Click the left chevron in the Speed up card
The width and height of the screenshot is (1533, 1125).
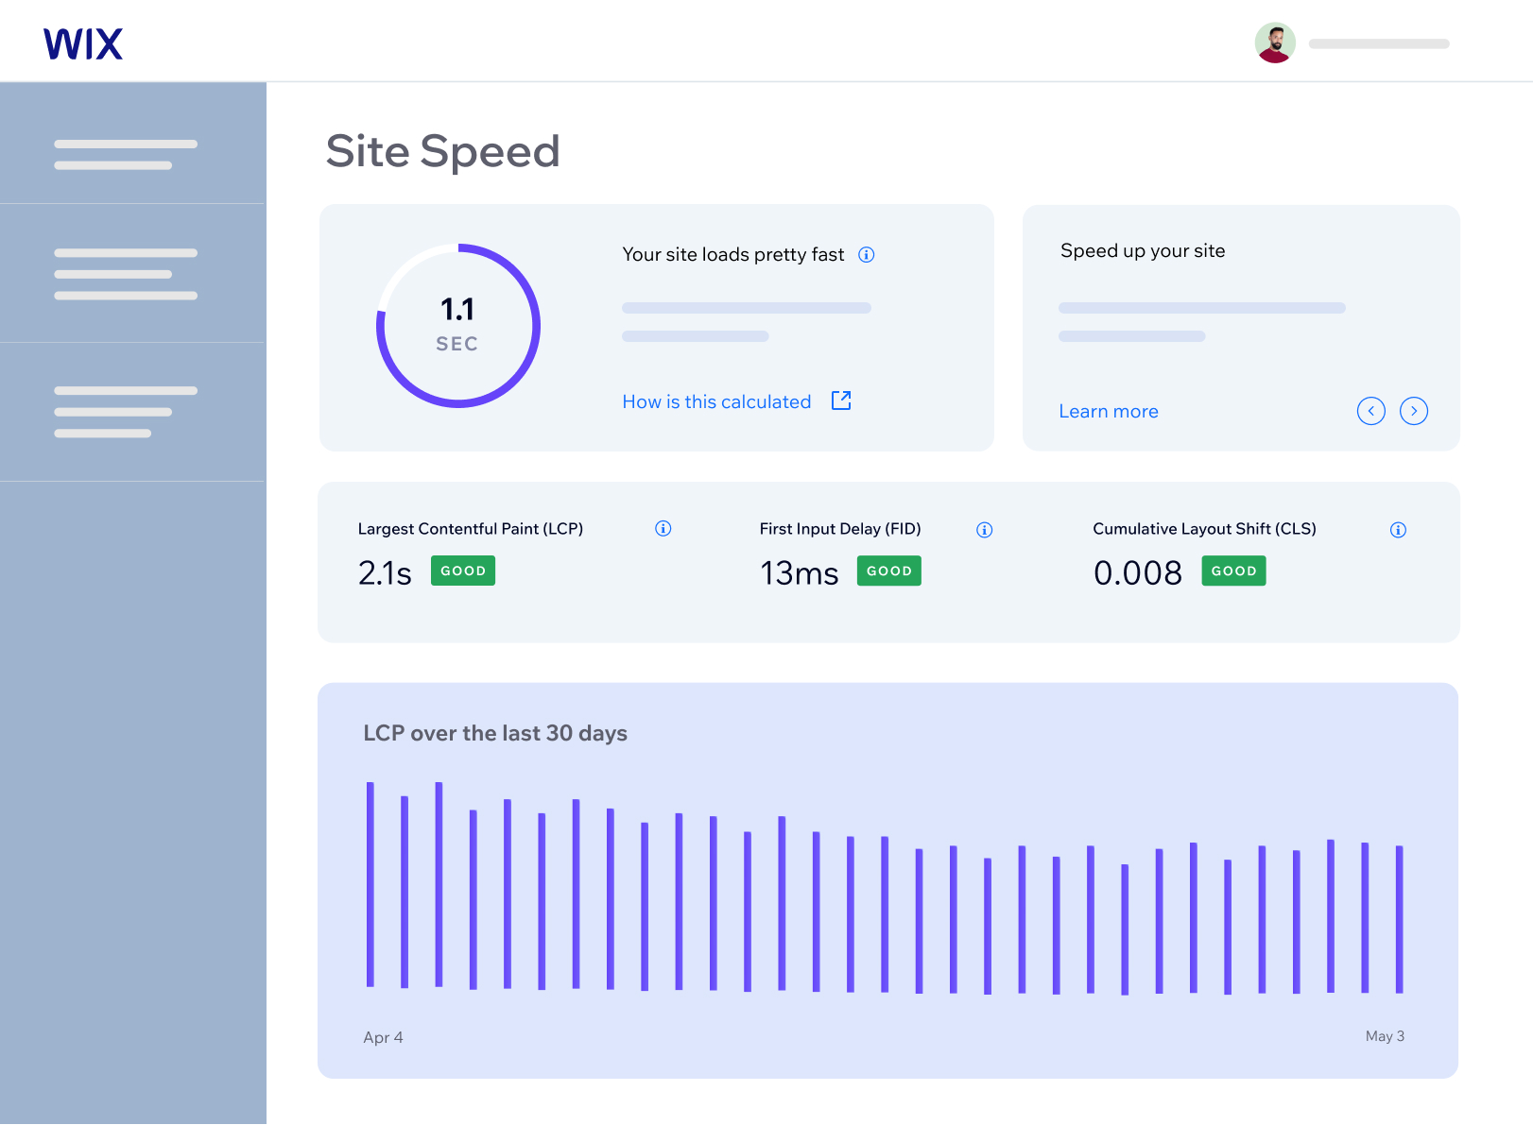[x=1371, y=411]
